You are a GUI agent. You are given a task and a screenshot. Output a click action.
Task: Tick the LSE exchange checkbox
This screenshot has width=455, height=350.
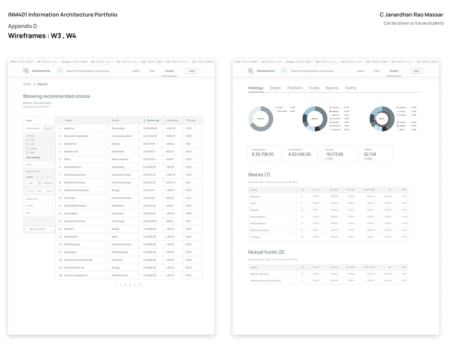click(x=27, y=144)
